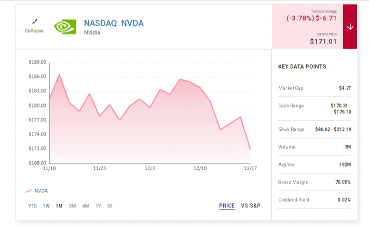
Task: Switch chart to VS S&P view
Action: tap(251, 206)
